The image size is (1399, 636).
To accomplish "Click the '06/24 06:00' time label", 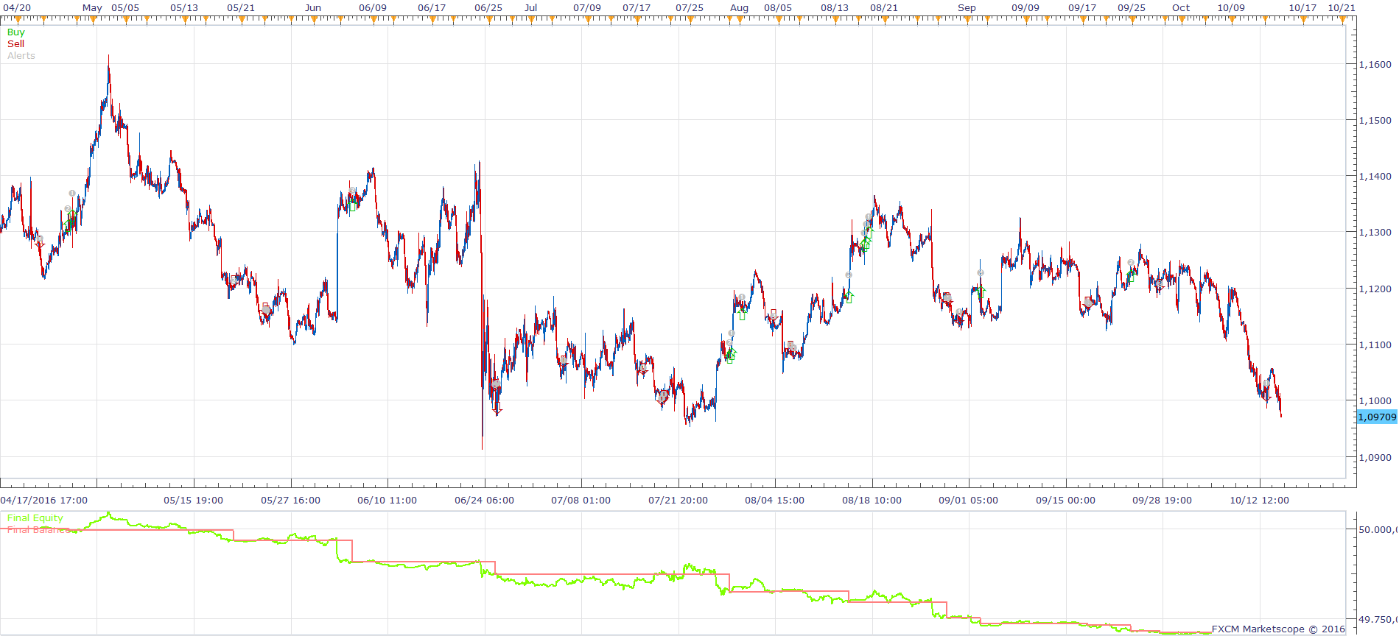I will pyautogui.click(x=484, y=501).
